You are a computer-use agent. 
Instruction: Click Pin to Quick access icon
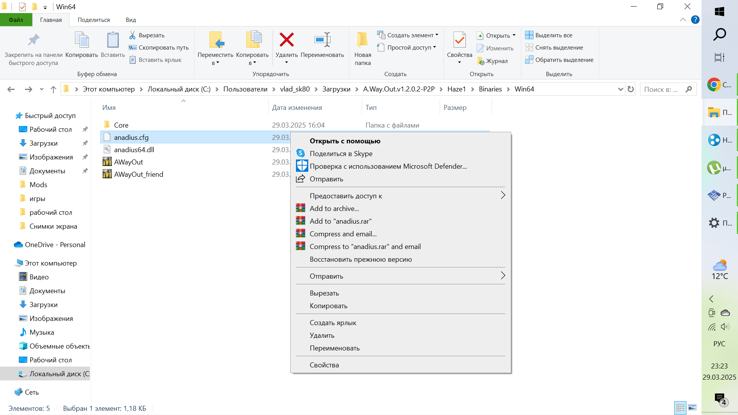(x=33, y=40)
